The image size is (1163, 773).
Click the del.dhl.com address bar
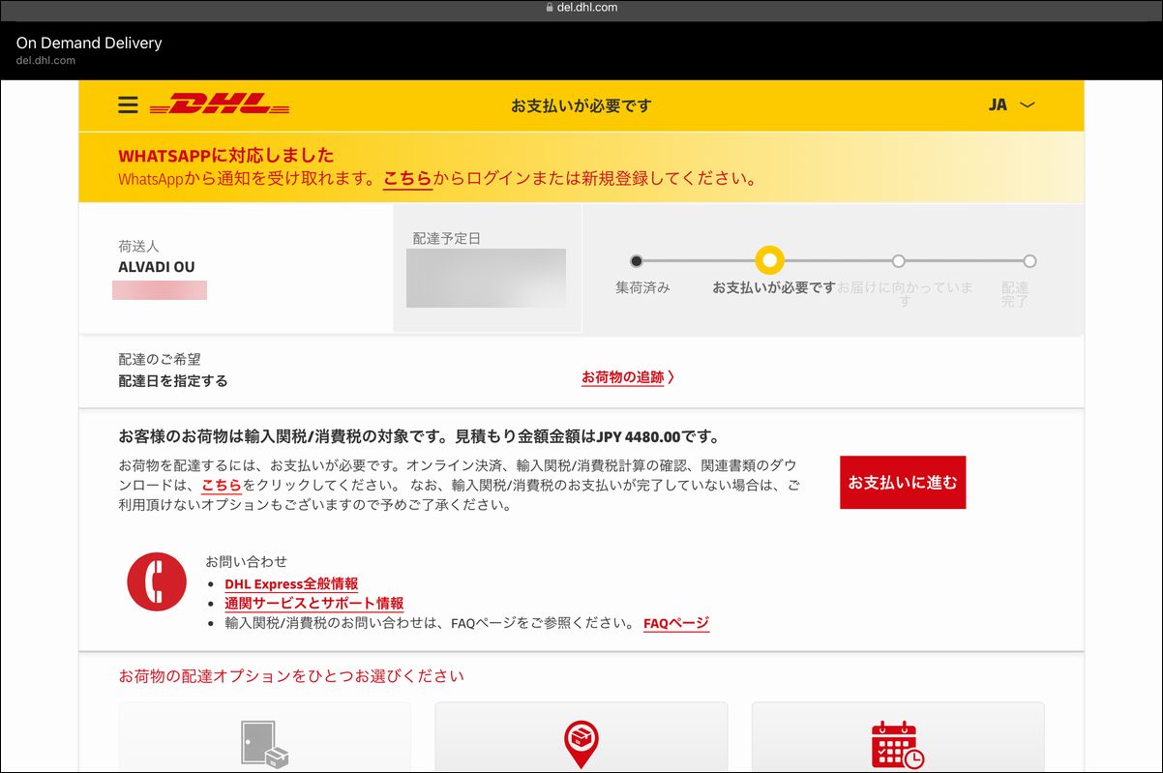click(x=581, y=8)
